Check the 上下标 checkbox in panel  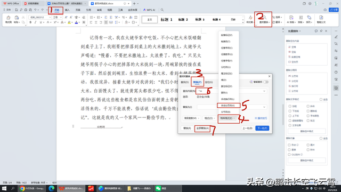click(x=290, y=116)
